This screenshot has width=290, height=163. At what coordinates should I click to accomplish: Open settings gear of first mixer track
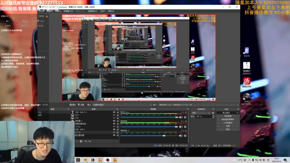click(185, 117)
